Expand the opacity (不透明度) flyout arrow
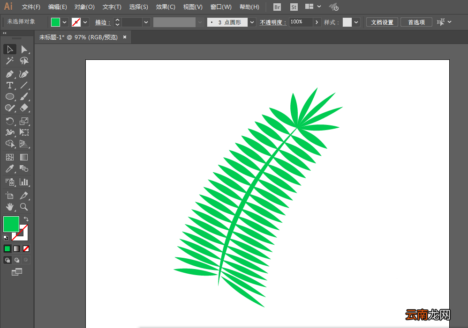Screen dimensions: 468x328 pyautogui.click(x=317, y=22)
